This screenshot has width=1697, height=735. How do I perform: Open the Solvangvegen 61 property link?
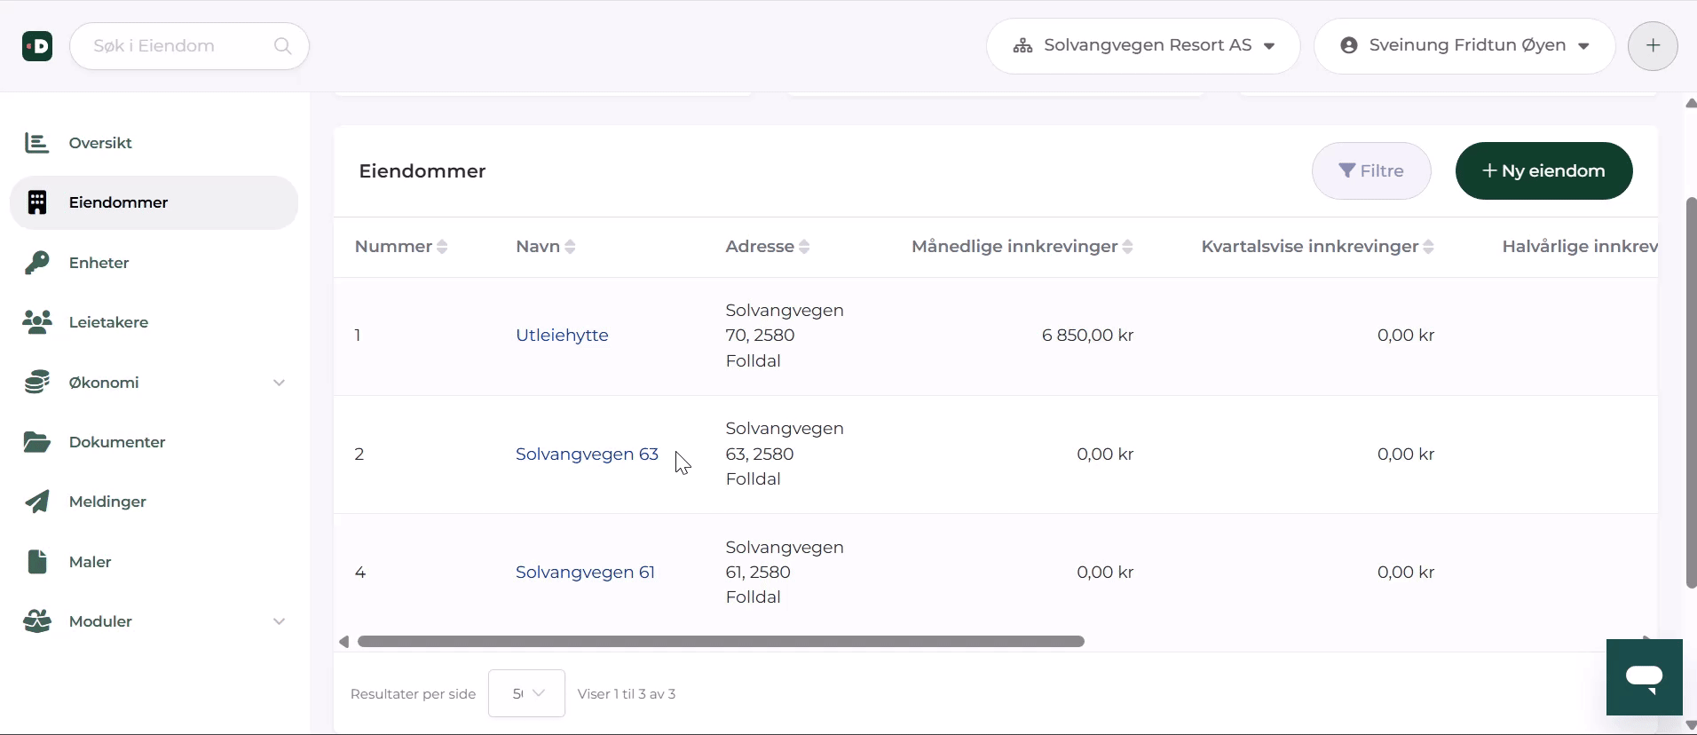[585, 573]
